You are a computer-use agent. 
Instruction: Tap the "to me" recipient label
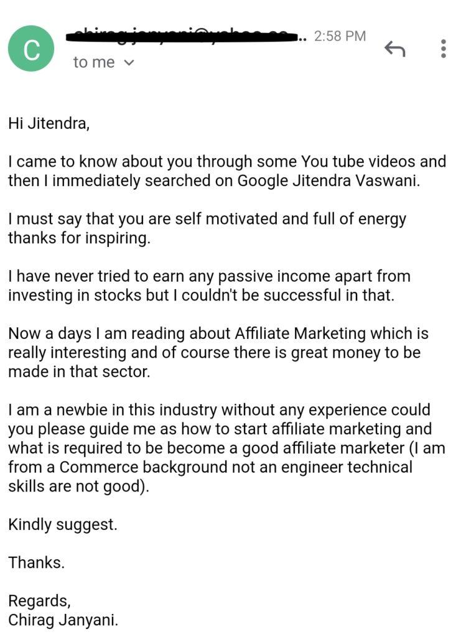point(93,62)
